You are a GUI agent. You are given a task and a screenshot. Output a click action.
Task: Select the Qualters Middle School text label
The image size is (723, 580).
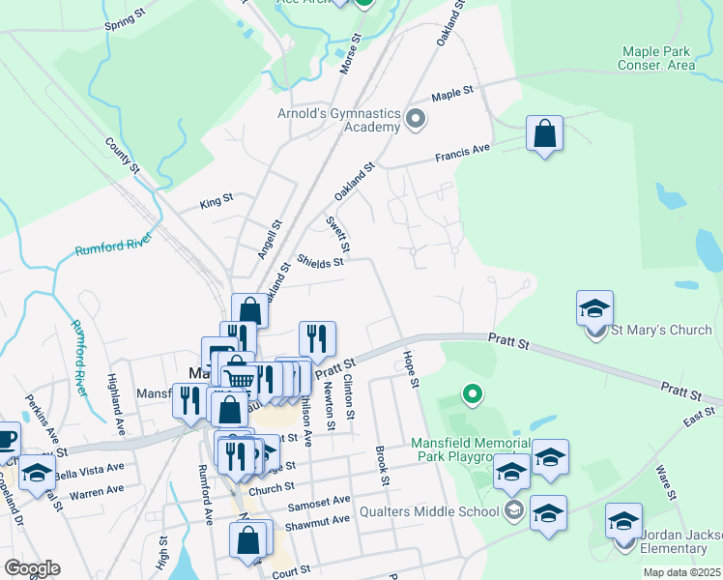click(x=441, y=511)
